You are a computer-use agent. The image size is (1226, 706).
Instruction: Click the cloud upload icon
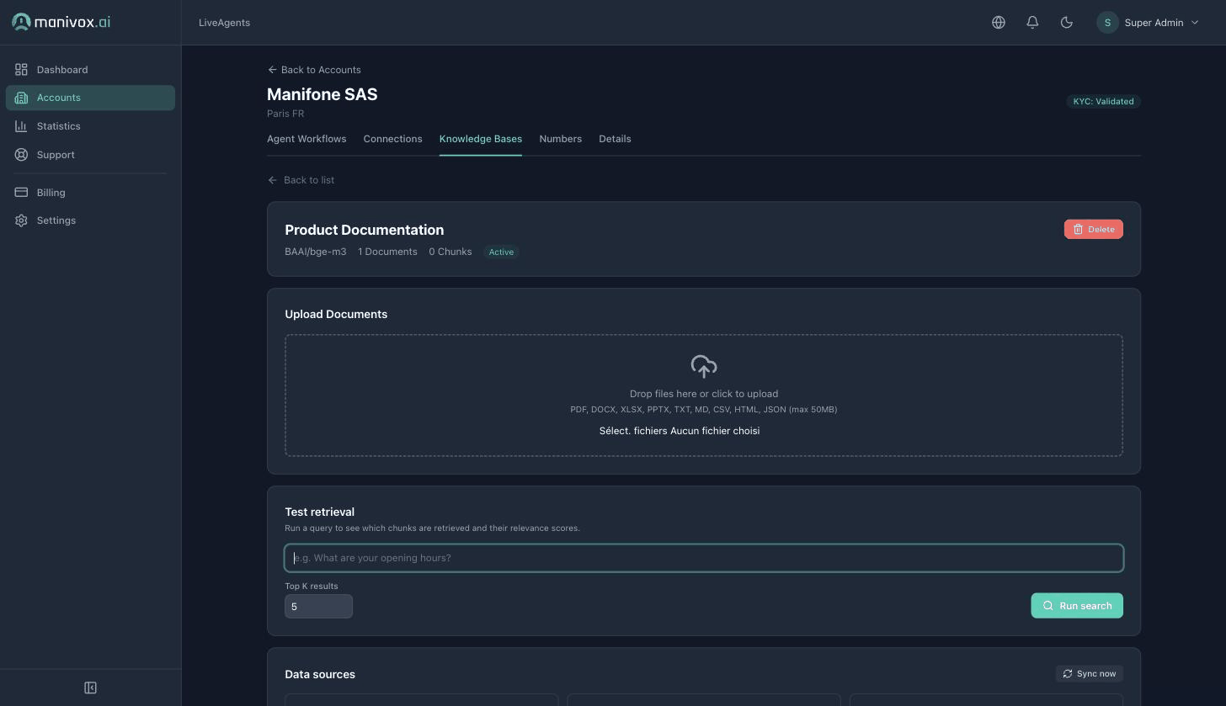point(704,366)
